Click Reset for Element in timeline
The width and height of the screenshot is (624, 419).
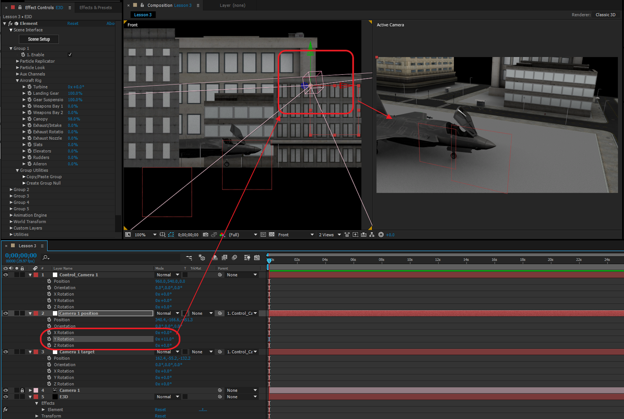coord(160,410)
